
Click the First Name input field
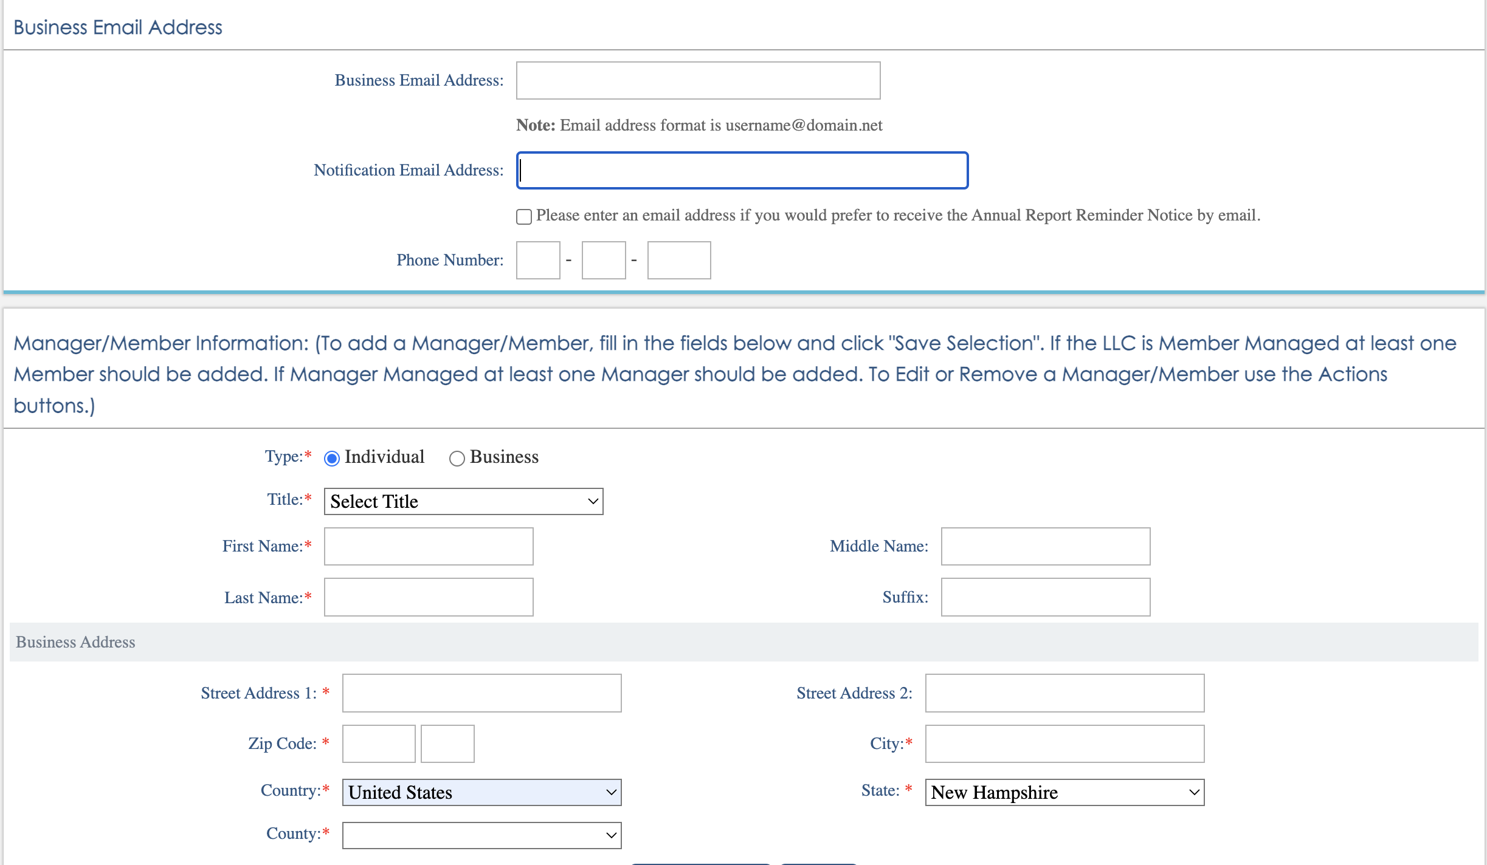(429, 546)
